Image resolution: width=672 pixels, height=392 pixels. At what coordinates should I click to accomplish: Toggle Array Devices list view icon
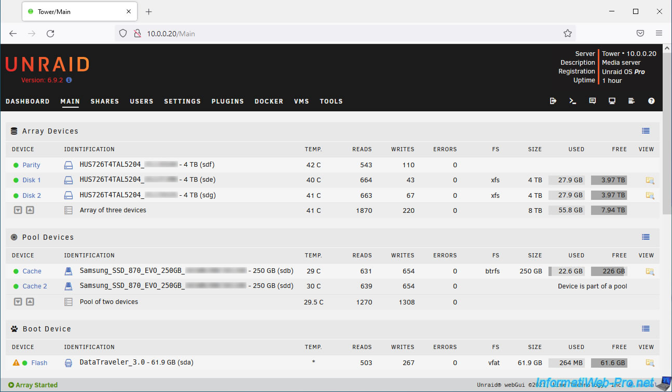pyautogui.click(x=646, y=131)
